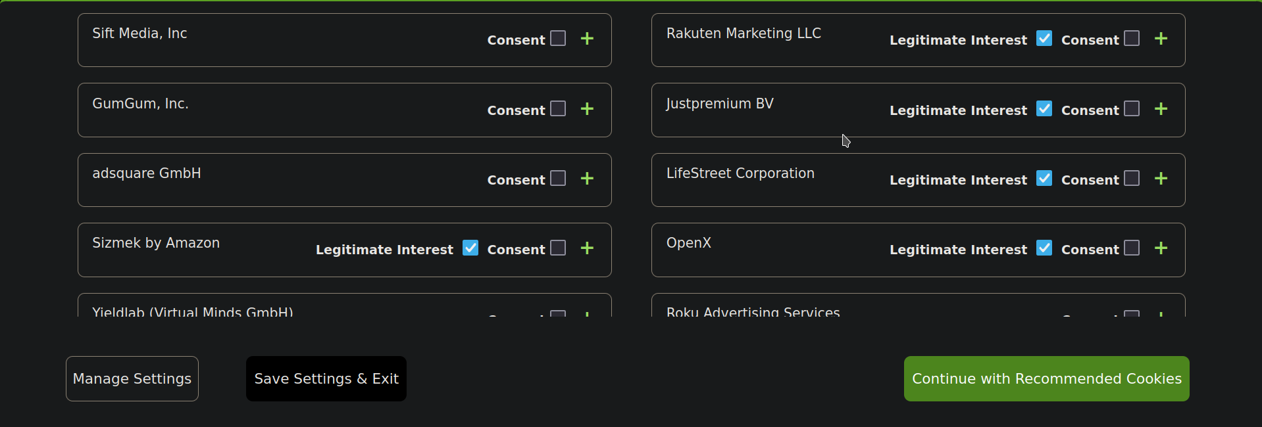Expand GumGum, Inc. vendor details
Screen dimensions: 1262x427
(x=587, y=109)
